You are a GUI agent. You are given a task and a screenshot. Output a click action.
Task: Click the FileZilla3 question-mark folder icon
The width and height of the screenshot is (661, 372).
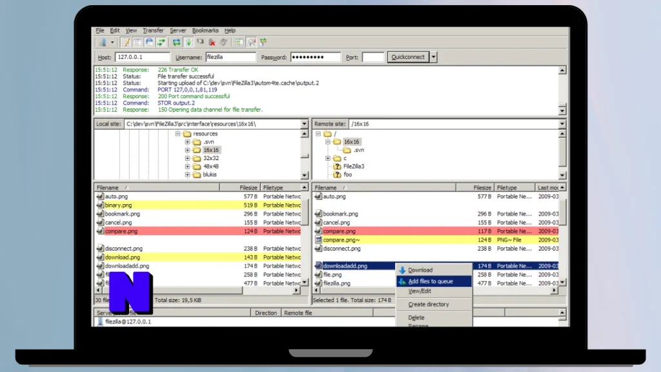337,166
